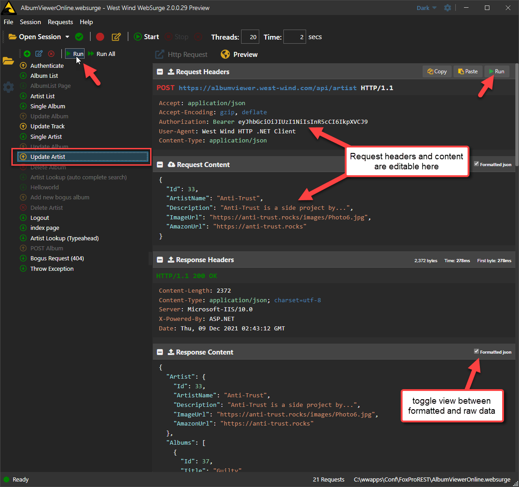
Task: Click Run button in Request Headers bar
Action: click(497, 71)
